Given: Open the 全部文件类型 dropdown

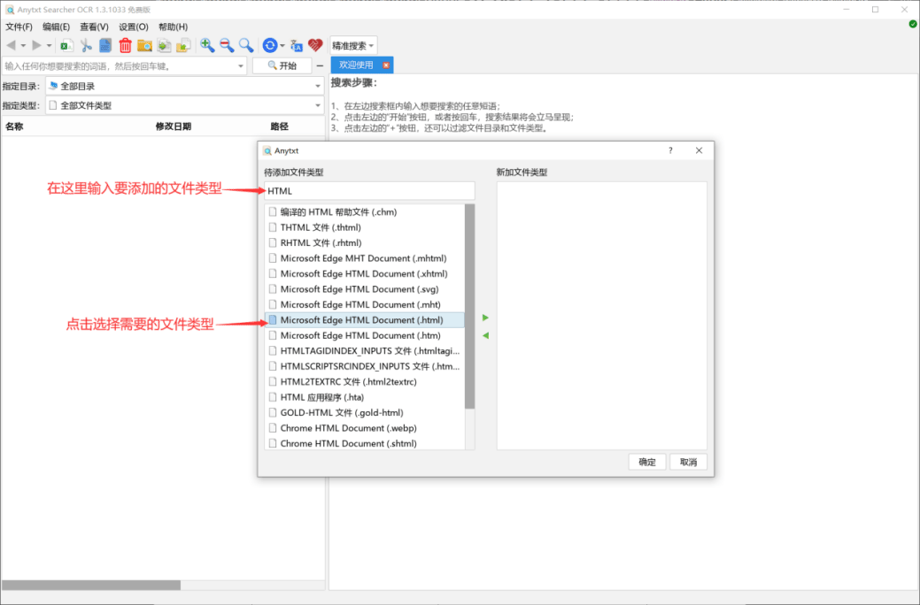Looking at the screenshot, I should pyautogui.click(x=185, y=105).
